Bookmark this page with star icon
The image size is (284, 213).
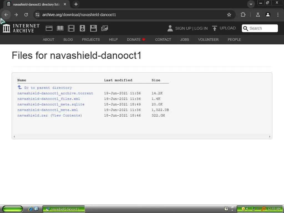click(229, 15)
